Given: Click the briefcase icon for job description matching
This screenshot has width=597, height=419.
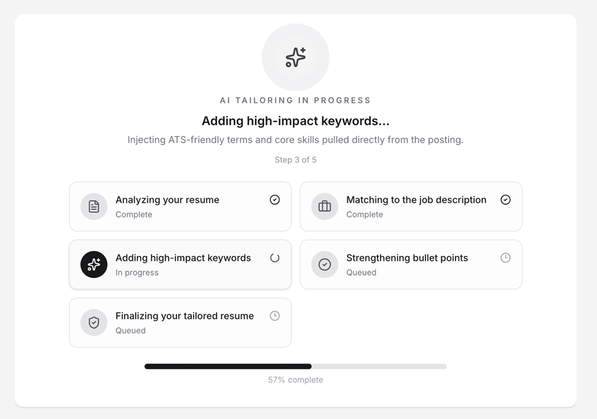Looking at the screenshot, I should click(324, 206).
